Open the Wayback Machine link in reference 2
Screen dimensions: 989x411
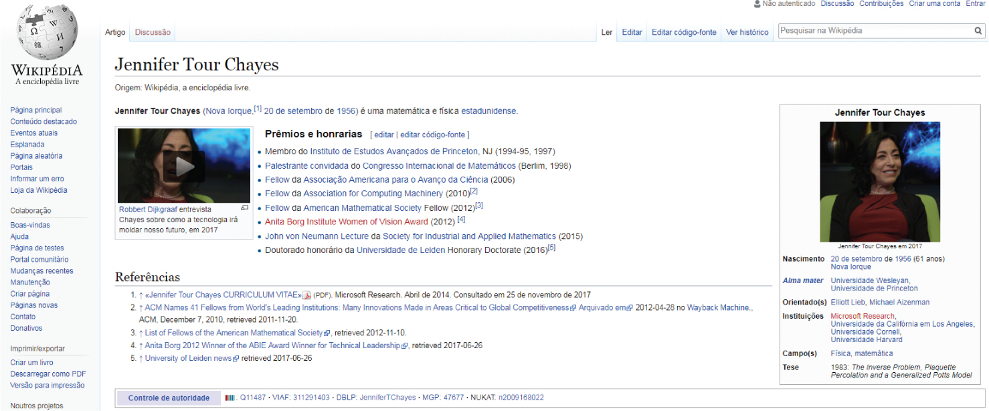(x=718, y=308)
